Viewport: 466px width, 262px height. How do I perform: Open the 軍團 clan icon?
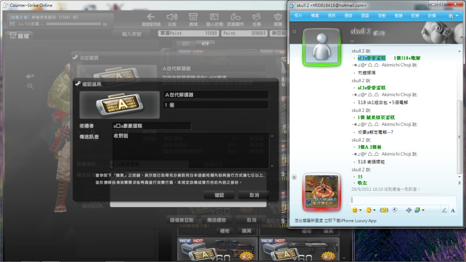[278, 20]
